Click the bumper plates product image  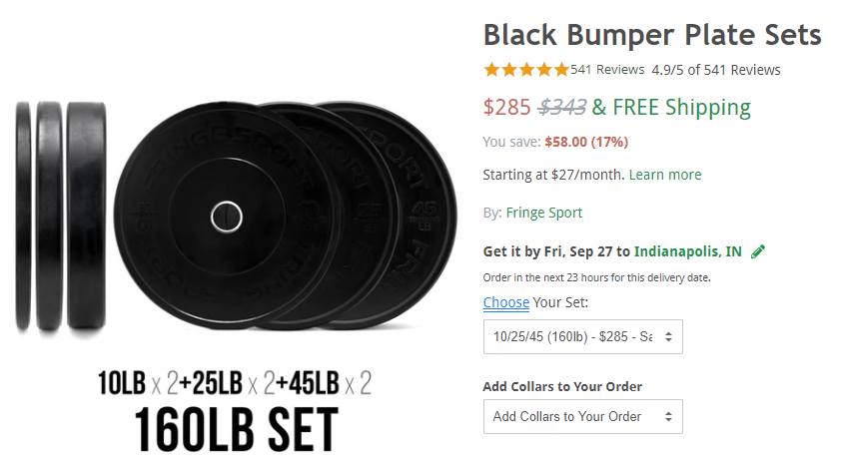pos(270,215)
